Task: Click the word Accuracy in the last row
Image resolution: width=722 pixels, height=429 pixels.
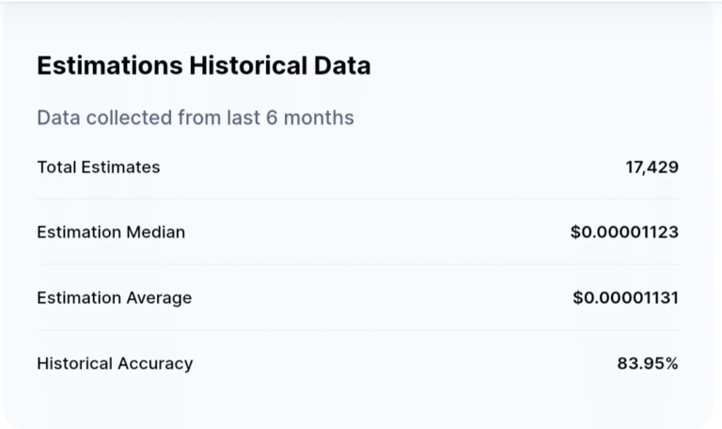Action: 155,364
